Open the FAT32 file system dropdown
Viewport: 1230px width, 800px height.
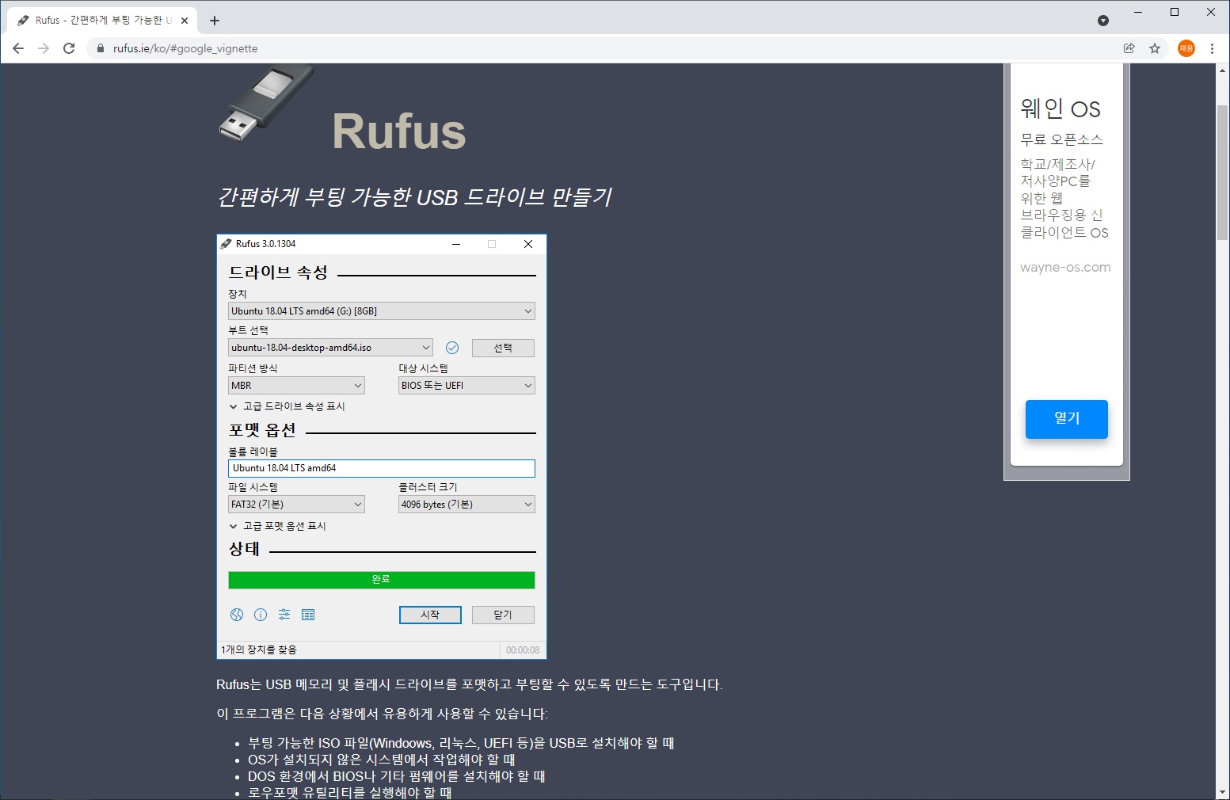click(296, 505)
